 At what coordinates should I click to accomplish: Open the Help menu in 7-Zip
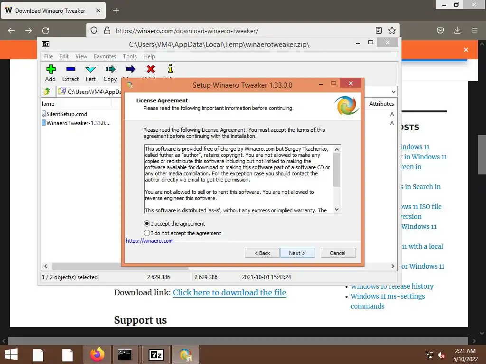click(x=149, y=56)
